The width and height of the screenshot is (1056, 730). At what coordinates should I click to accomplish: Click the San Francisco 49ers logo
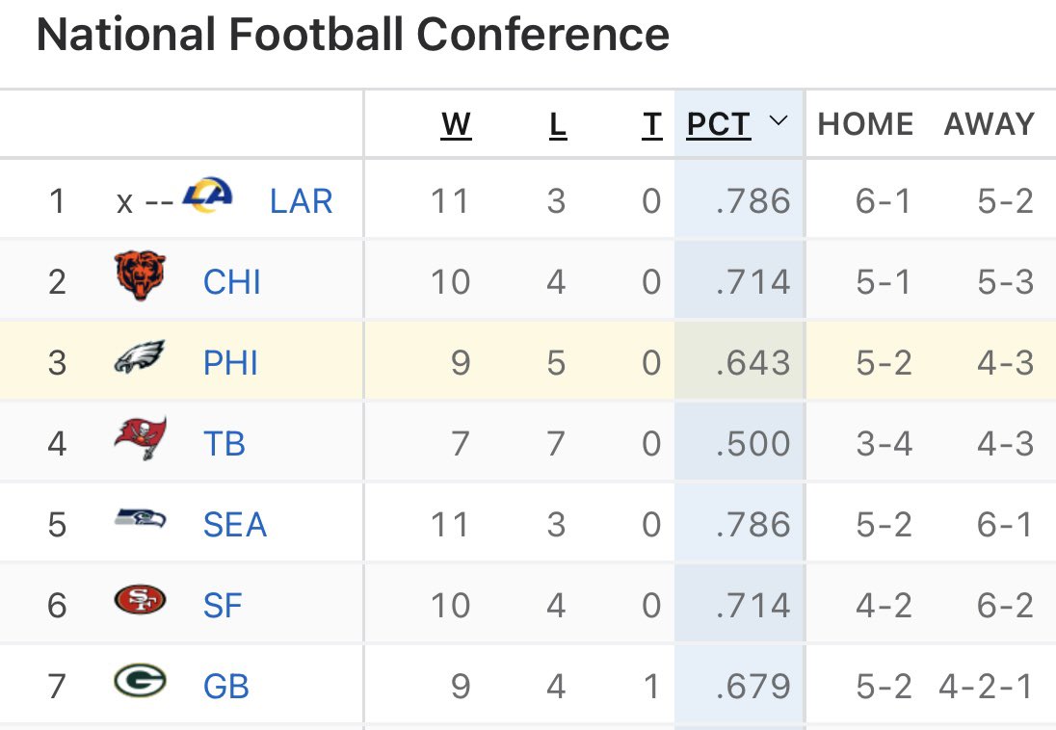pyautogui.click(x=140, y=602)
